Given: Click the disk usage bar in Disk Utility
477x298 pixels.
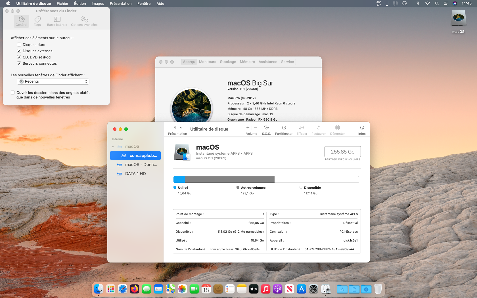Looking at the screenshot, I should coord(266,179).
